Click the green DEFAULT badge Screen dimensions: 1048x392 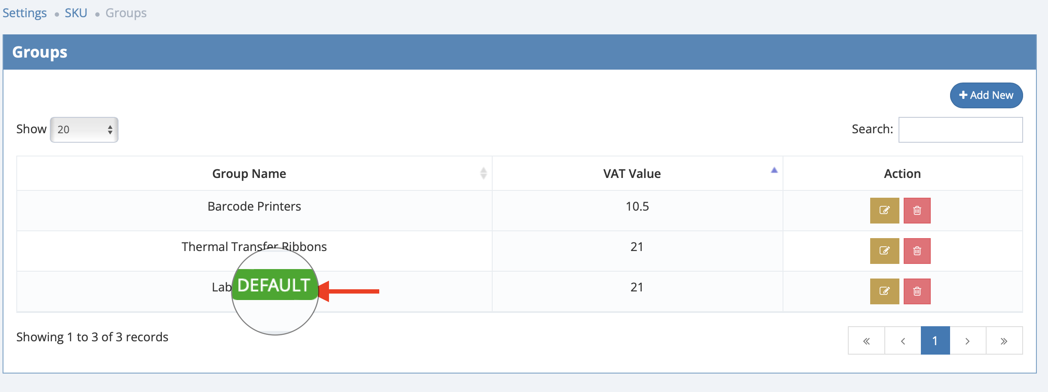tap(274, 285)
